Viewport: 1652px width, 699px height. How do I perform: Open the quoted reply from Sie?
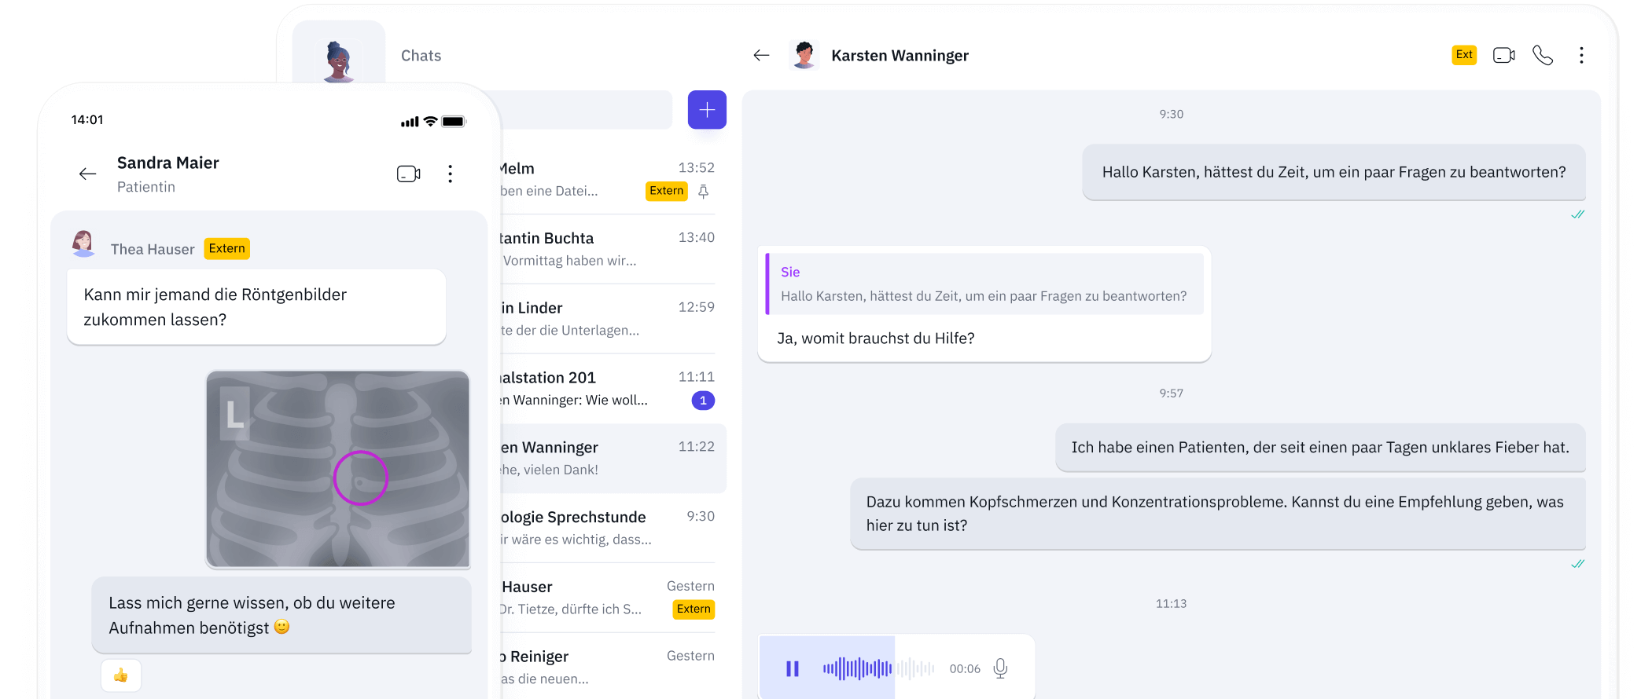tap(983, 284)
